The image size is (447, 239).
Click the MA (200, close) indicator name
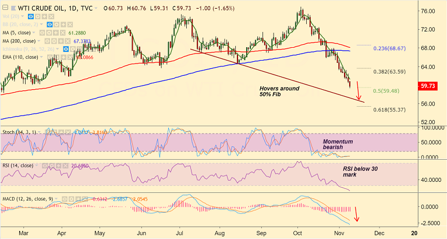pos(19,41)
